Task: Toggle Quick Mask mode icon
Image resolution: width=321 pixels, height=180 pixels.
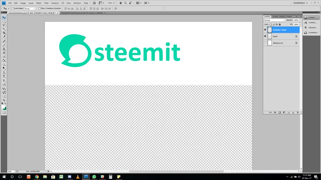Action: pos(4,113)
